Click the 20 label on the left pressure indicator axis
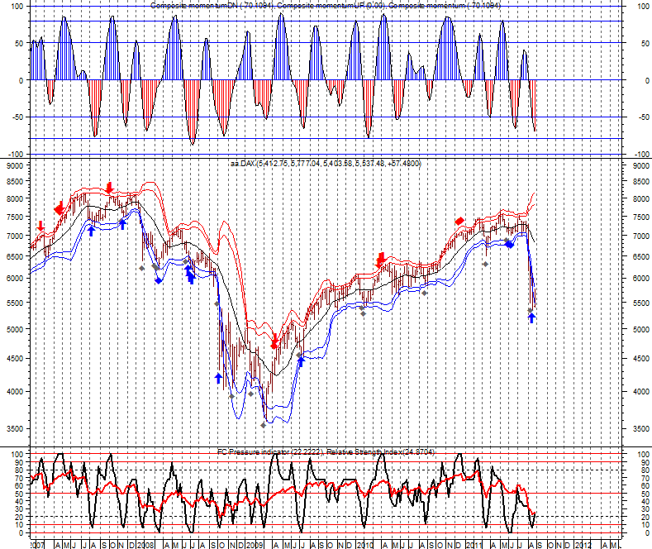This screenshot has width=652, height=549. click(20, 517)
